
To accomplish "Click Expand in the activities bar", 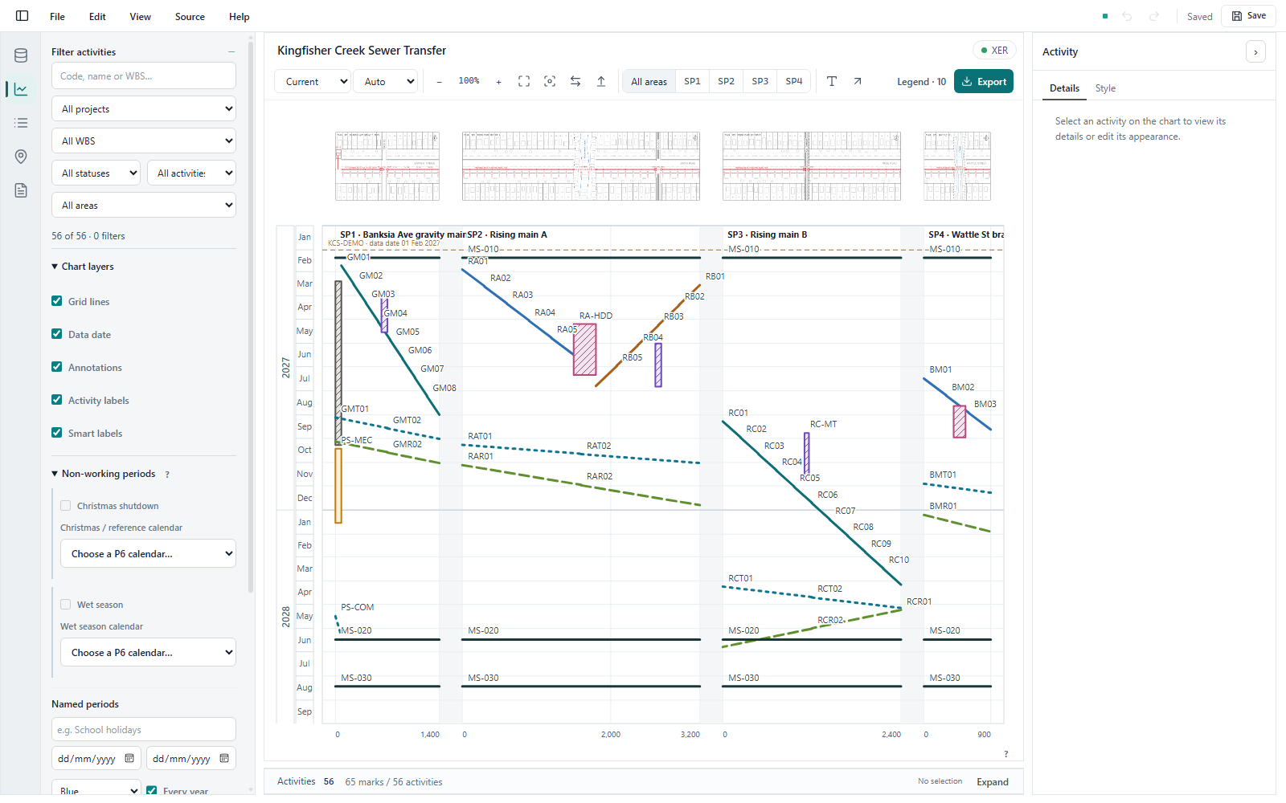I will click(993, 782).
